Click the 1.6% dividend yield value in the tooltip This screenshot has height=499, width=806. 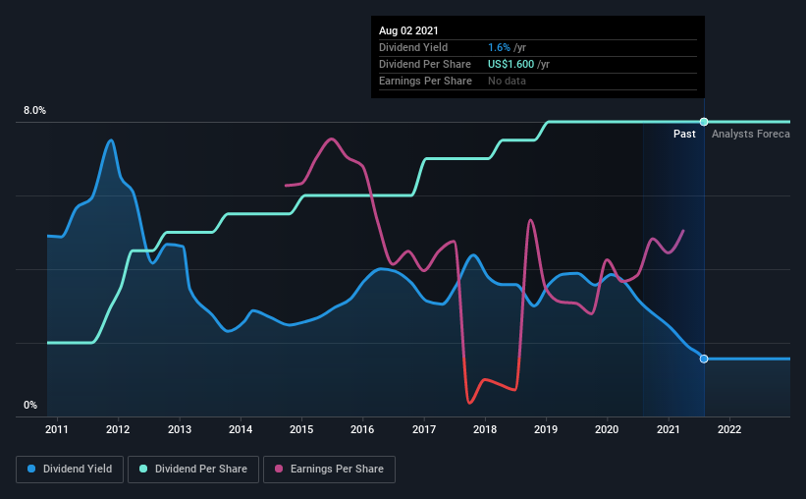point(499,47)
